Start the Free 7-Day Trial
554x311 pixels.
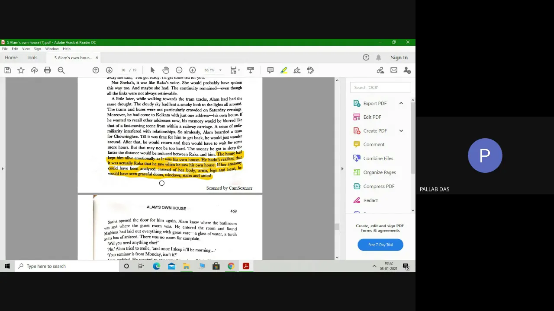[380, 244]
